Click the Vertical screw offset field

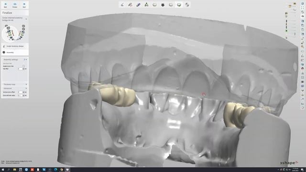20,92
